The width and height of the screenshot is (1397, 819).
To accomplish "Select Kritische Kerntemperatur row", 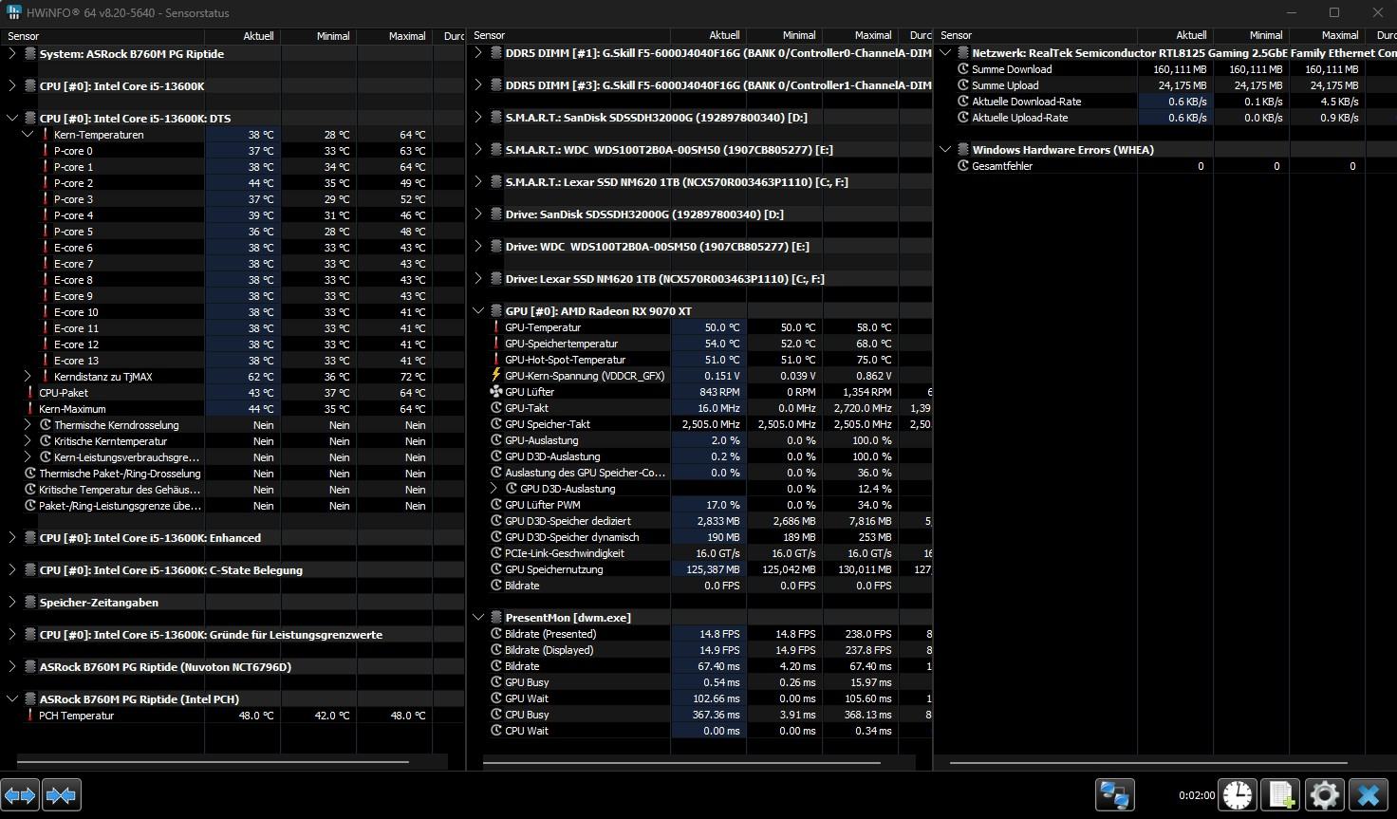I will tap(233, 441).
